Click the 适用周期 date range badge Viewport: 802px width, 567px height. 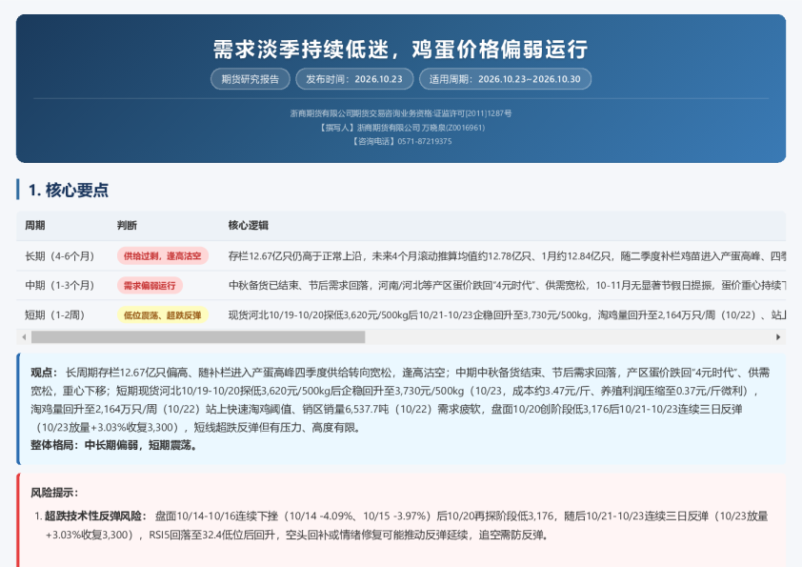coord(505,79)
